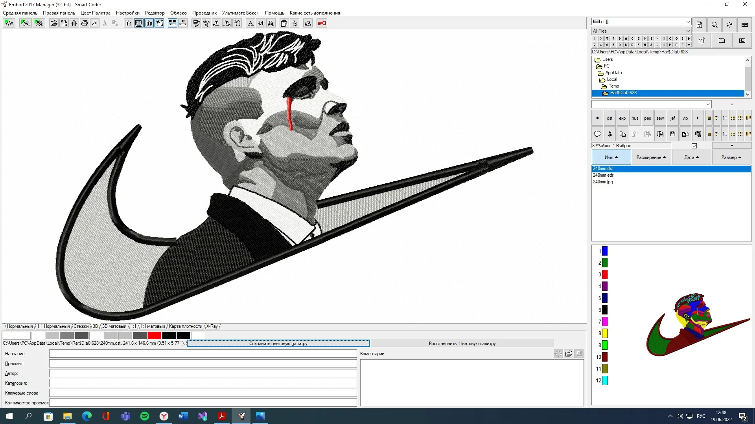Screen dimensions: 755x424
Task: Toggle the millimeter ruler units button
Action: click(x=172, y=23)
